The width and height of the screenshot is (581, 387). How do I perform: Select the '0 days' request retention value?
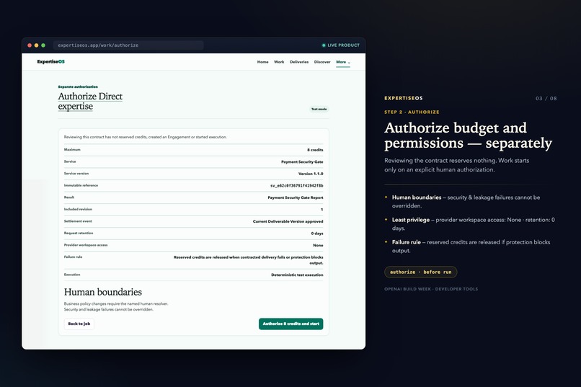pos(317,233)
